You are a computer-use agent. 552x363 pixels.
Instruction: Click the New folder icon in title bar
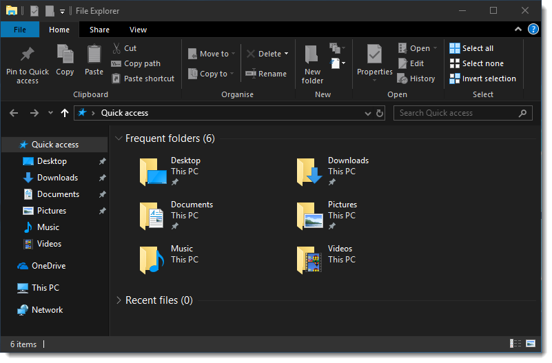point(50,11)
